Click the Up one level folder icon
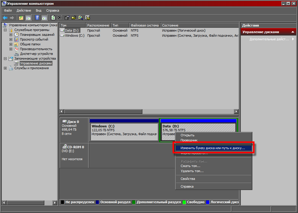Screen dimensions: 298x213 click(x=21, y=18)
